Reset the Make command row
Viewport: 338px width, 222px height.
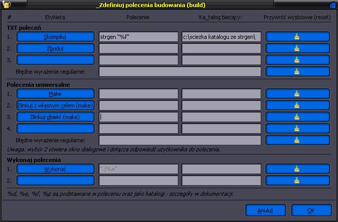click(297, 94)
